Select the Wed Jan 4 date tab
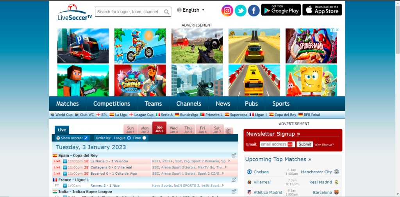This screenshot has height=197, width=400. [174, 130]
